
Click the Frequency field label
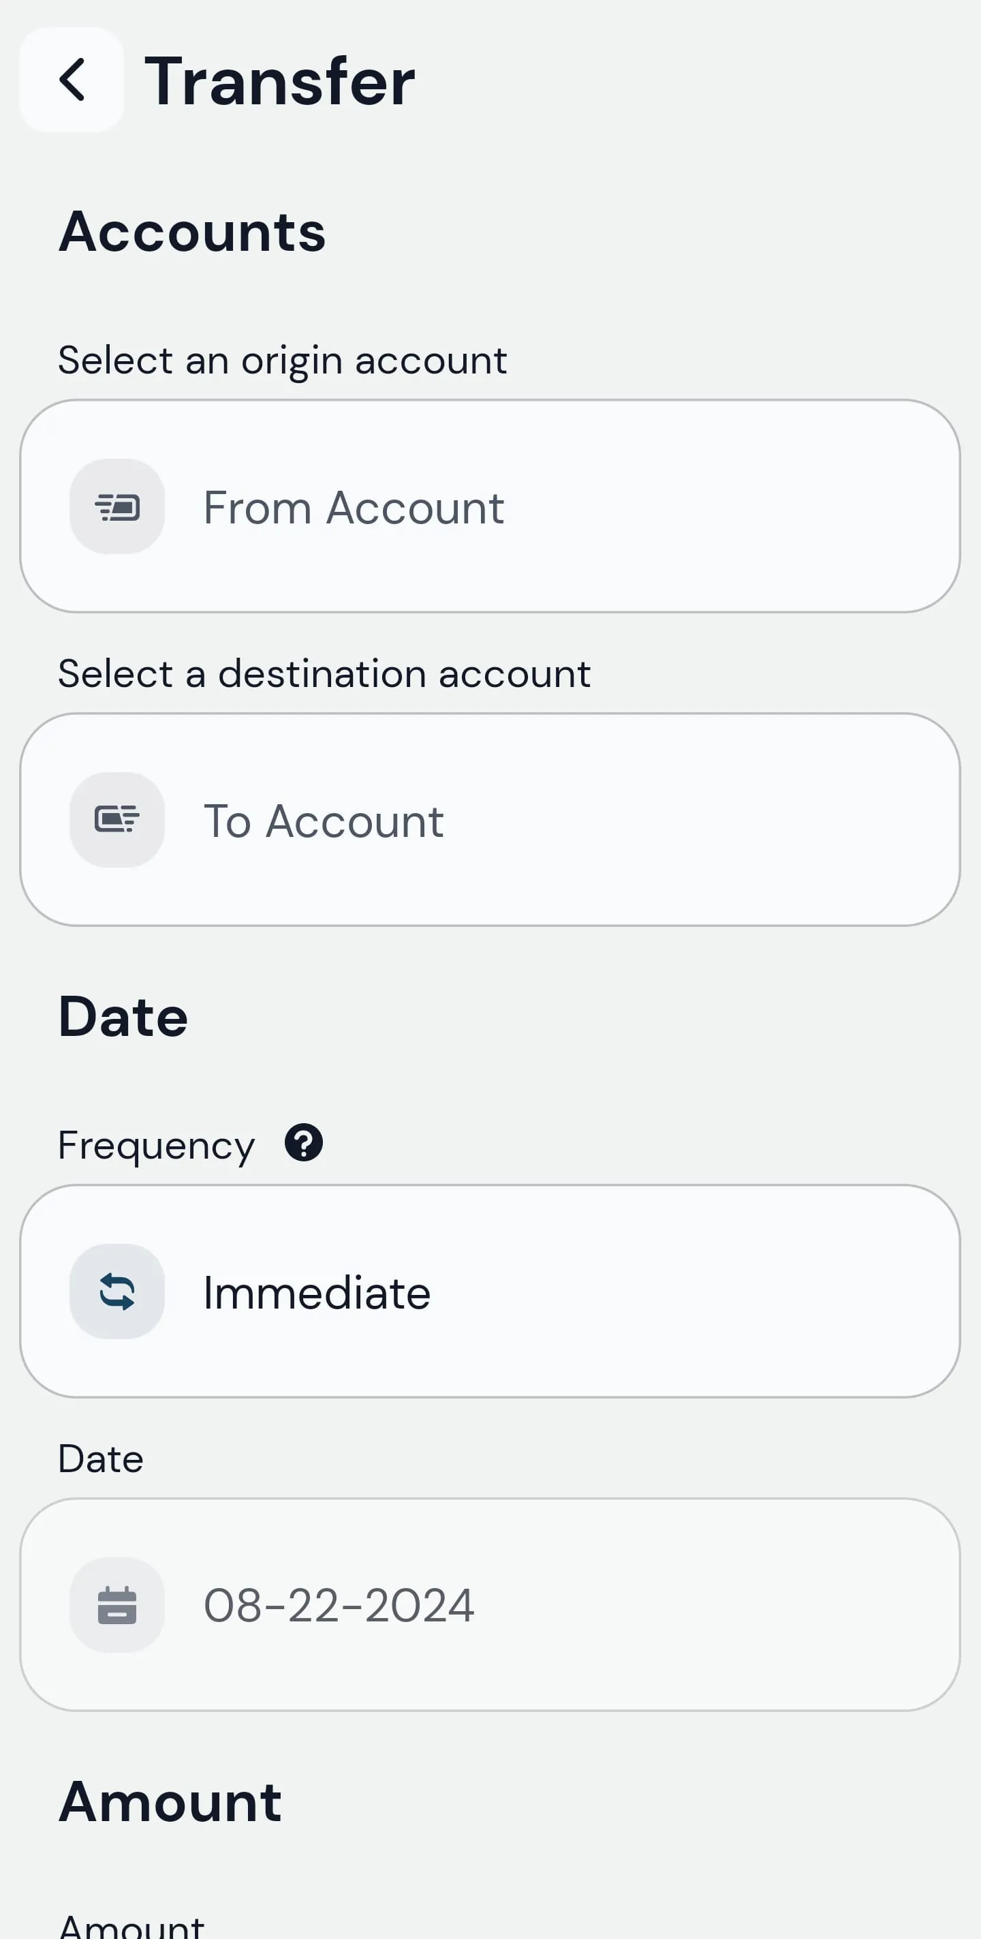pyautogui.click(x=157, y=1146)
